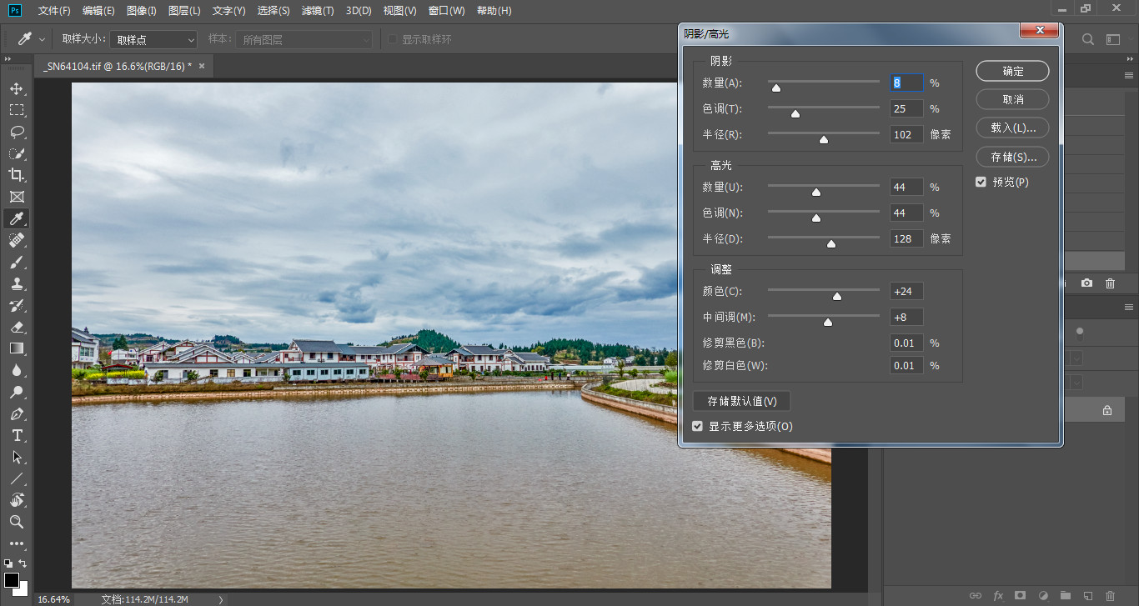Click the 存储默认值(V) button

point(741,401)
